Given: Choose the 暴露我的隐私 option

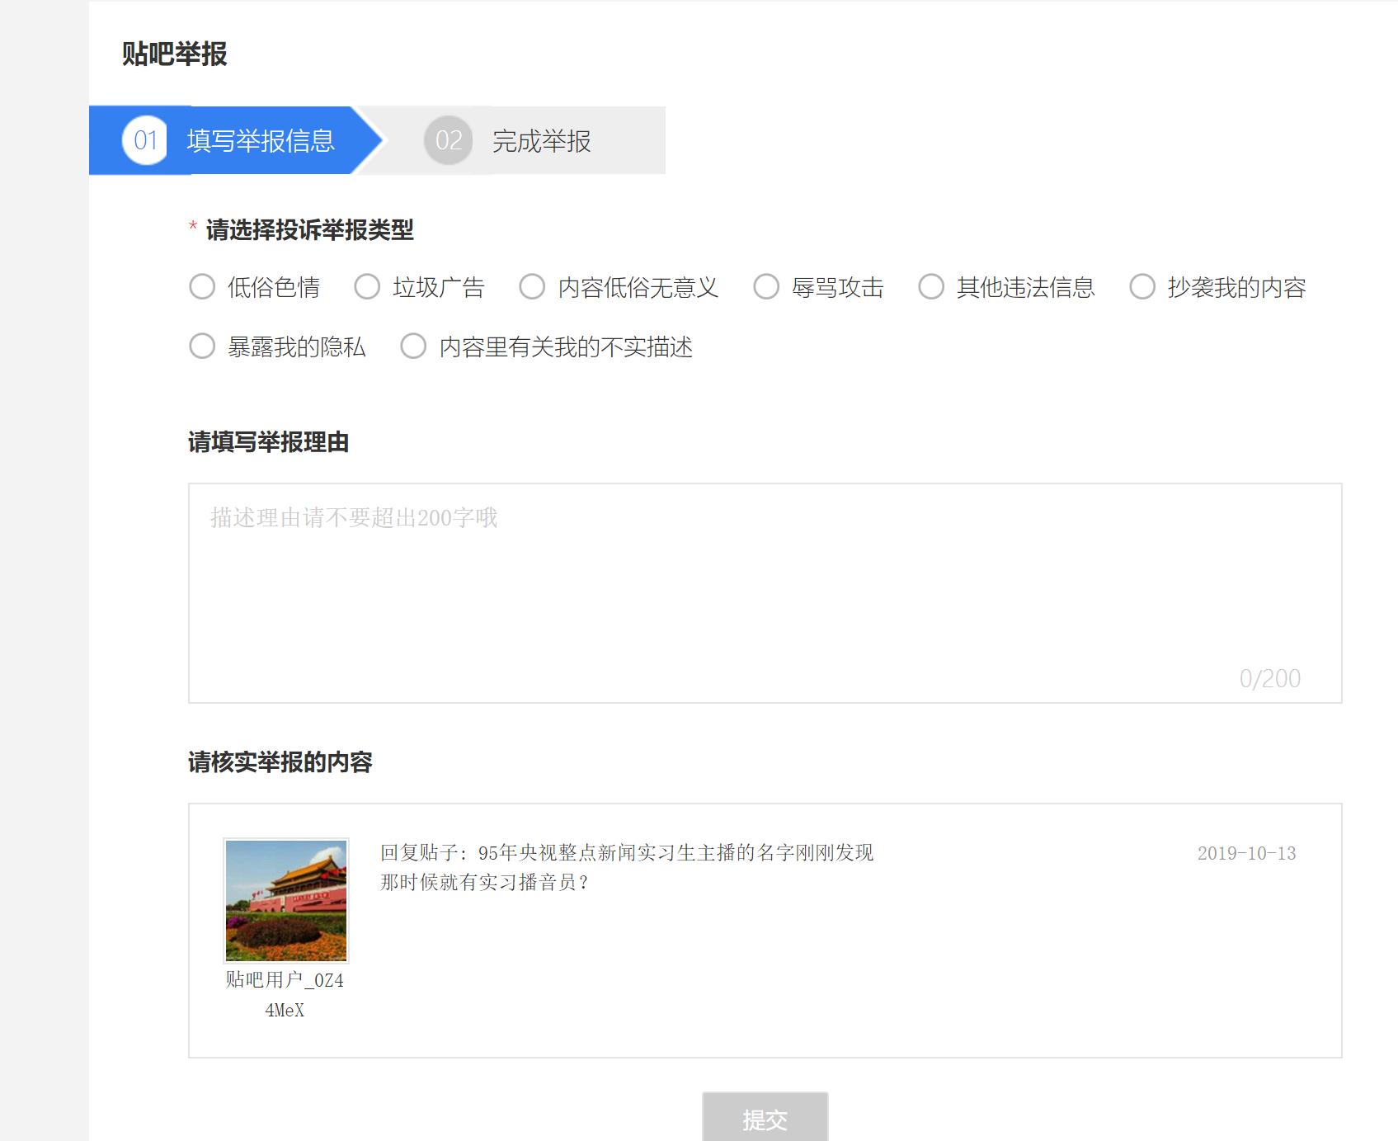Looking at the screenshot, I should (x=201, y=348).
